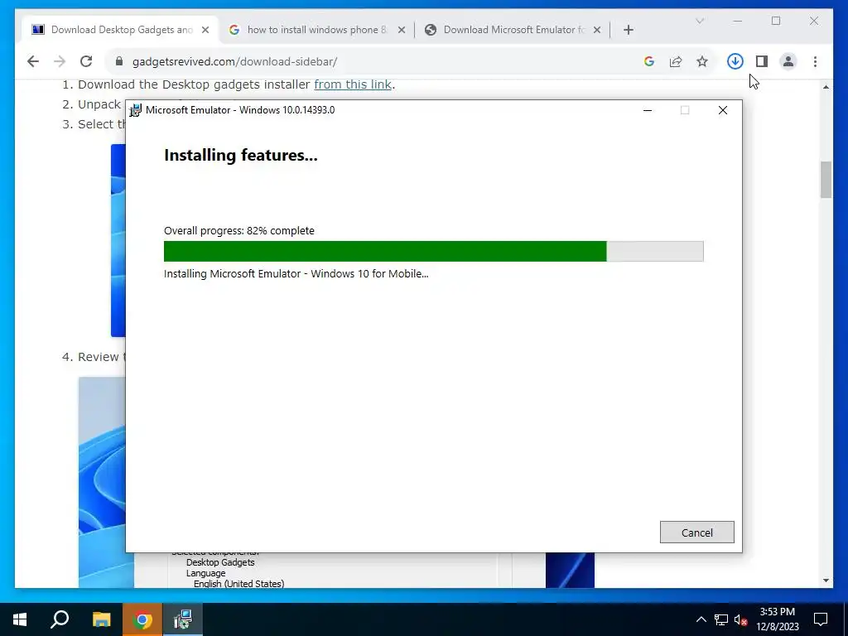Open the taskbar clock and date
Screen dimensions: 848x636
(x=777, y=619)
